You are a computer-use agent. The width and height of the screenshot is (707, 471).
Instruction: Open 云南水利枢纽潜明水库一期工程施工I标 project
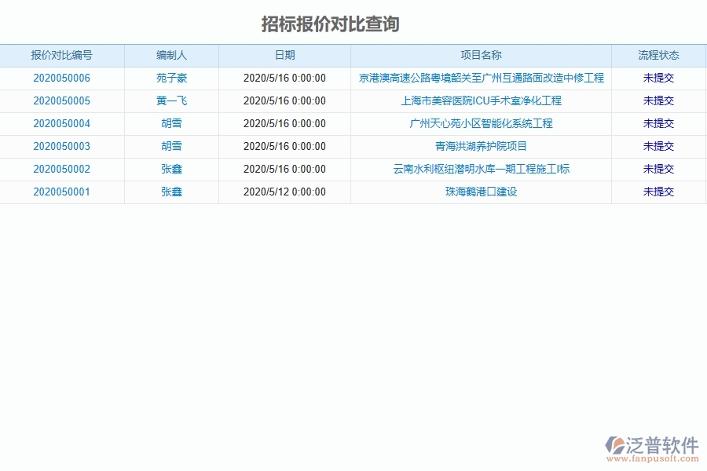481,169
